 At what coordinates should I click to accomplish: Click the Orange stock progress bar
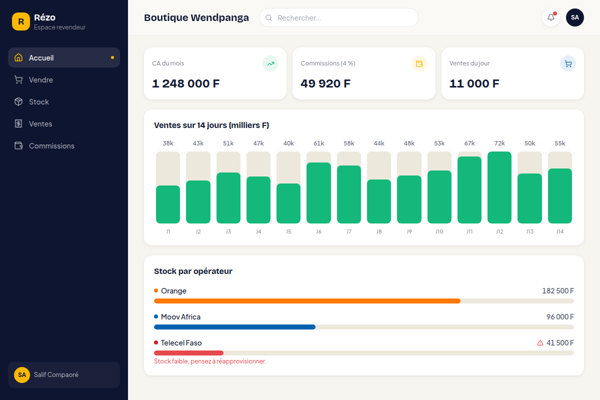click(x=364, y=301)
